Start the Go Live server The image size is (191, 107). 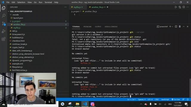pos(176,100)
